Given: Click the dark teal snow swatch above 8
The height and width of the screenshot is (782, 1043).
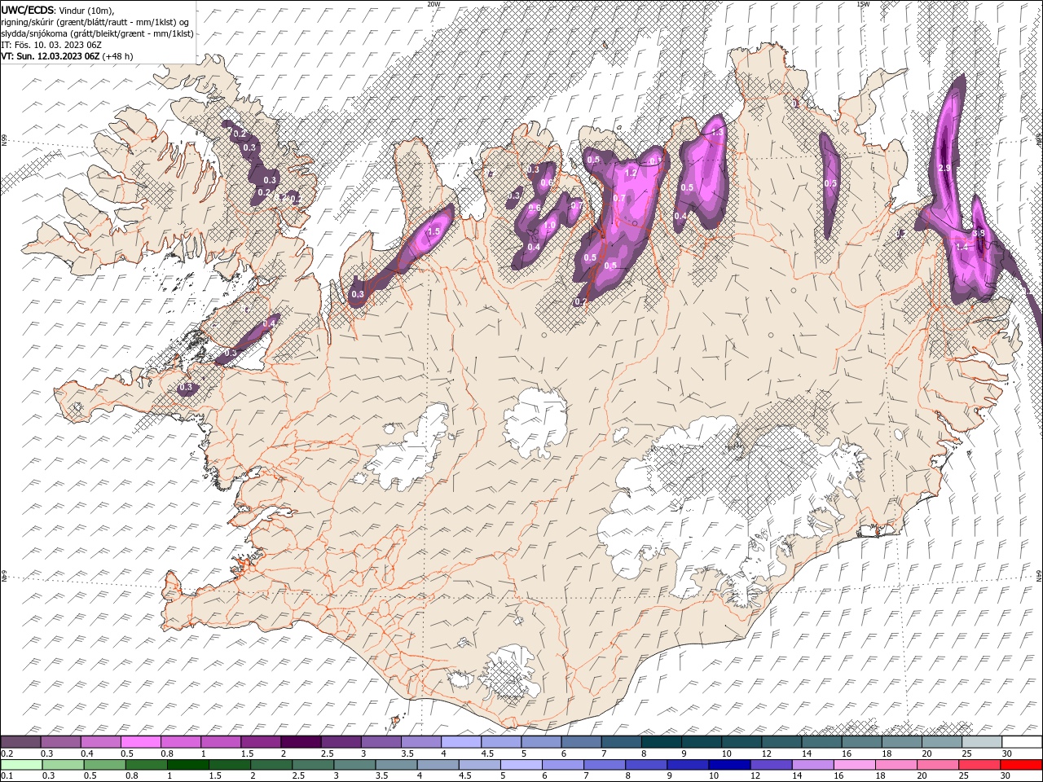Looking at the screenshot, I should (x=661, y=742).
